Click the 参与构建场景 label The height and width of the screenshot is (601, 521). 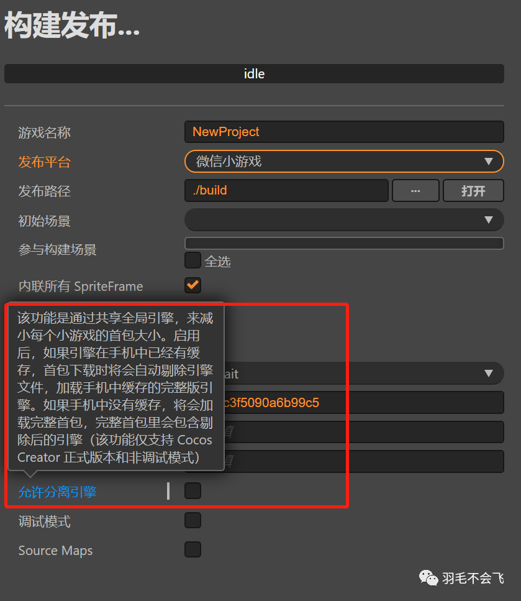click(x=58, y=249)
